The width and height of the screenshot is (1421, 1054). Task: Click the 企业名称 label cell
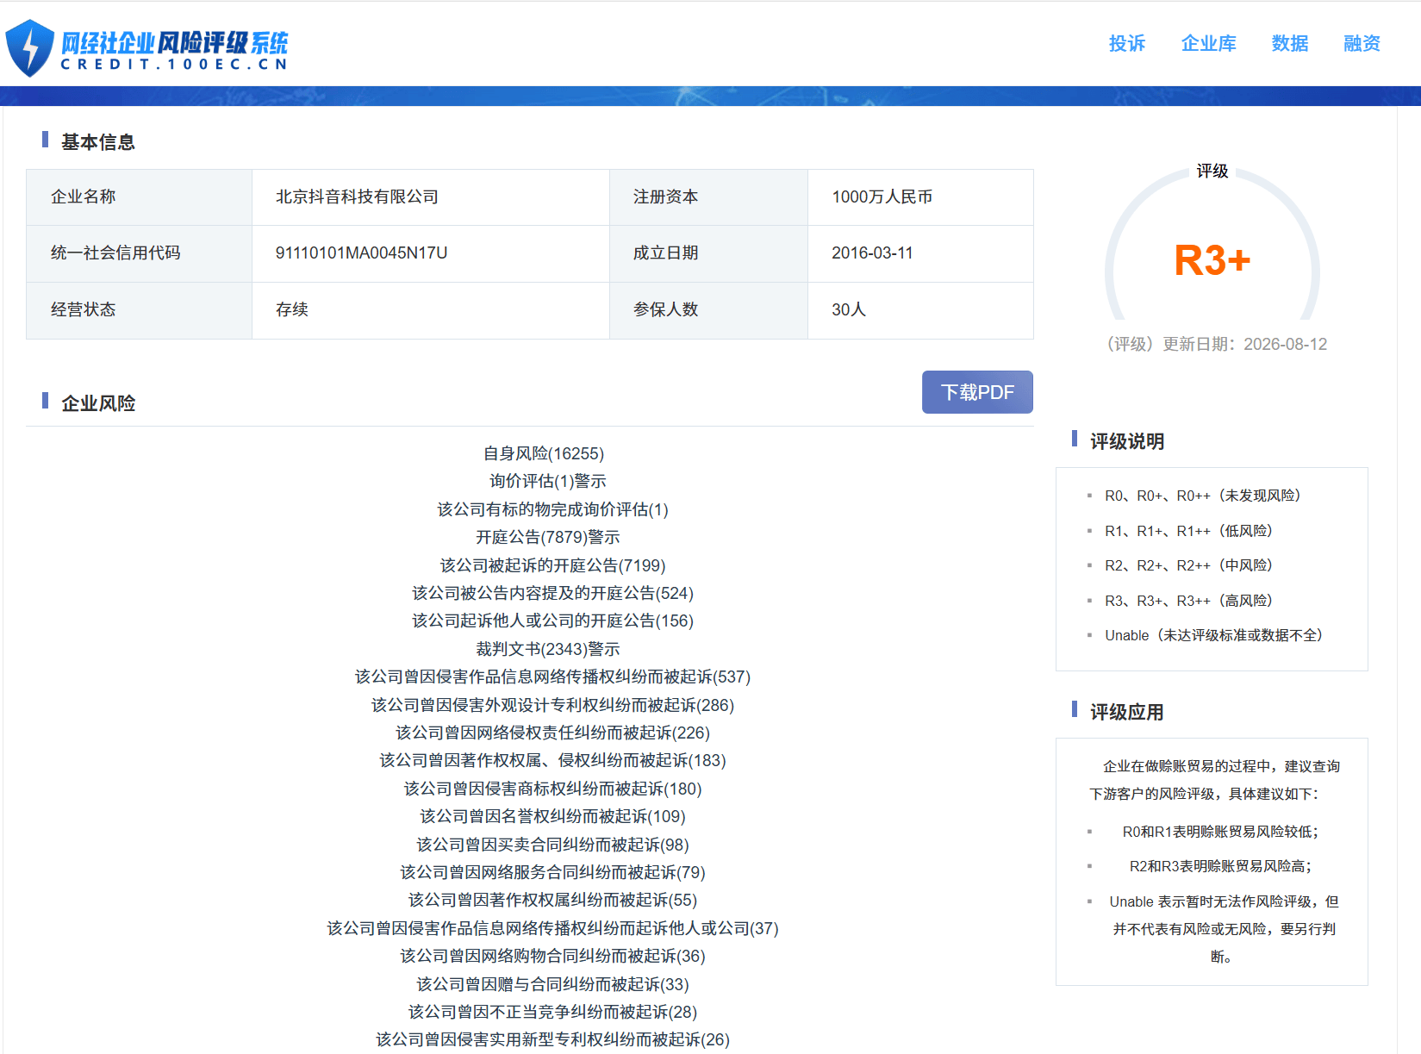[139, 197]
